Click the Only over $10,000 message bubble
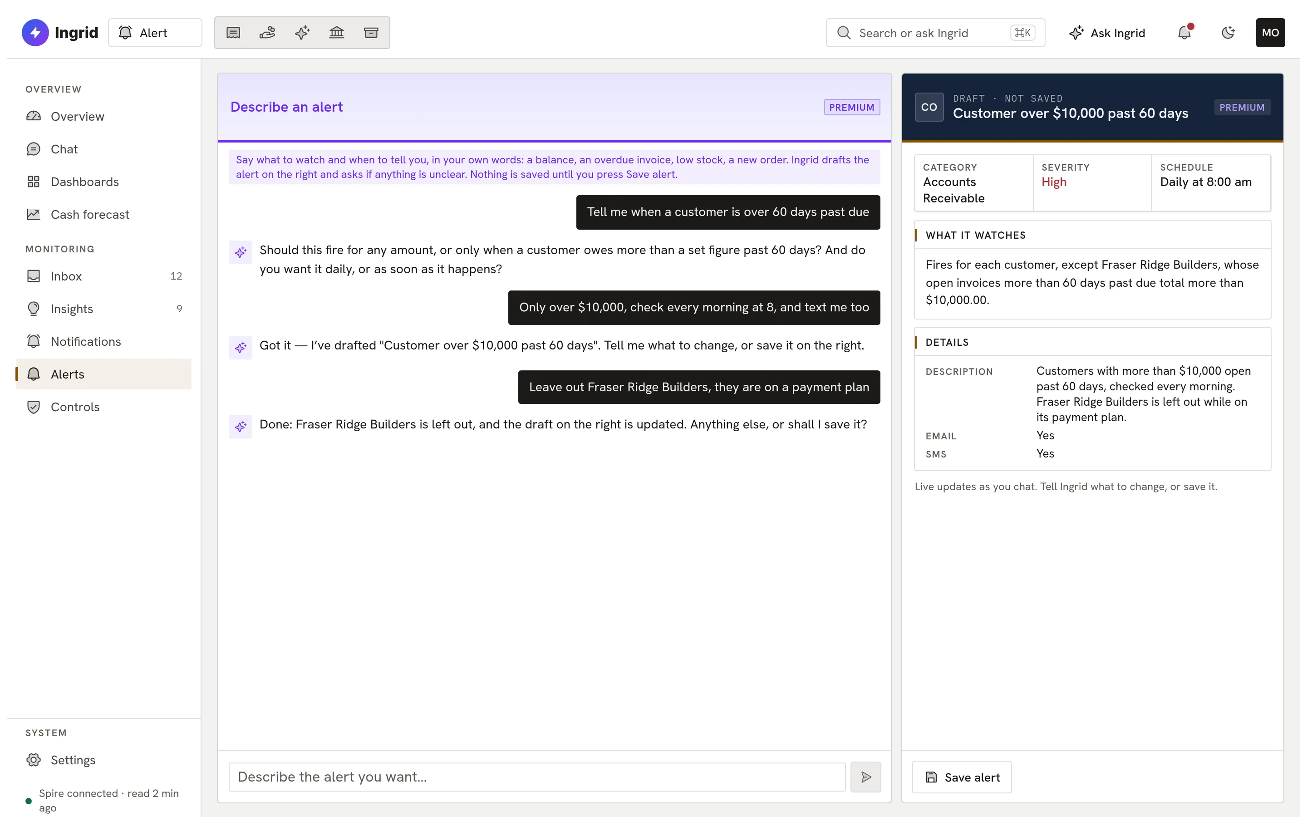 click(694, 307)
